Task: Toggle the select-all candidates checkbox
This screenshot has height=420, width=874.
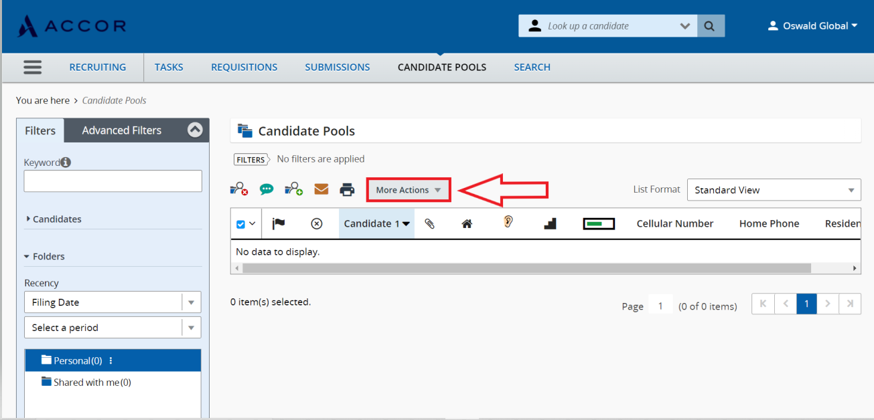Action: (x=242, y=223)
